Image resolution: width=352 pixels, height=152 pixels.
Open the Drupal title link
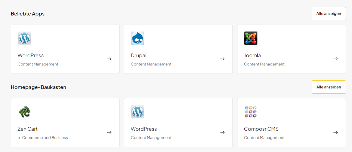139,56
